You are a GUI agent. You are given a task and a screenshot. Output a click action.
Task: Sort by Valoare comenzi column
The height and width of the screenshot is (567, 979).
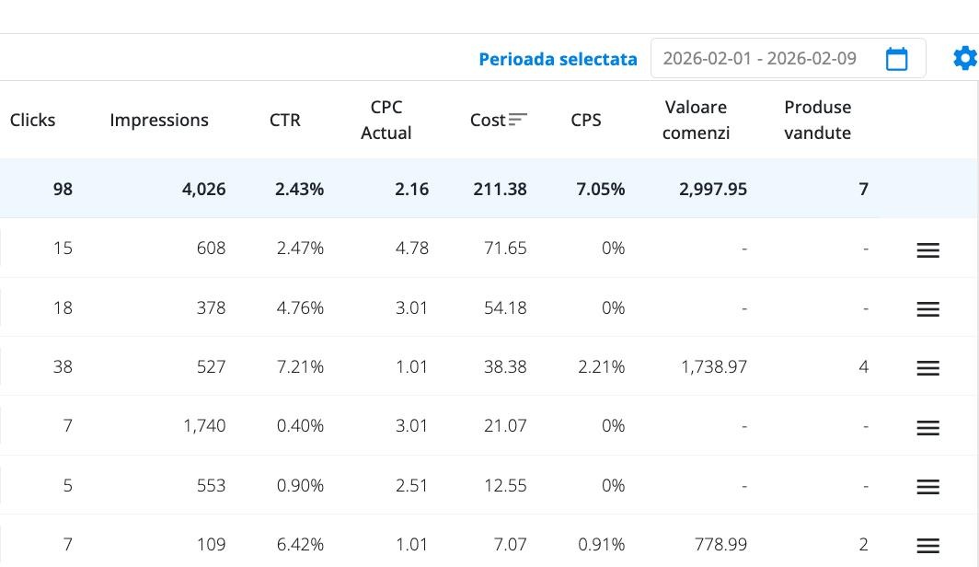(x=696, y=120)
